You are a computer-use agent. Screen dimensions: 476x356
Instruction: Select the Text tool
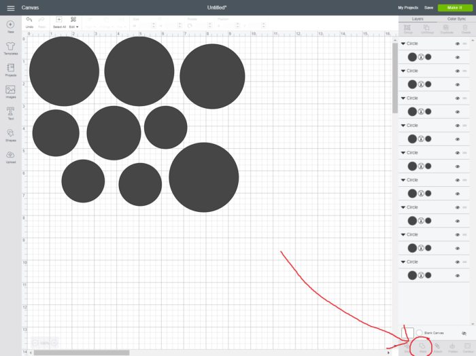11,113
